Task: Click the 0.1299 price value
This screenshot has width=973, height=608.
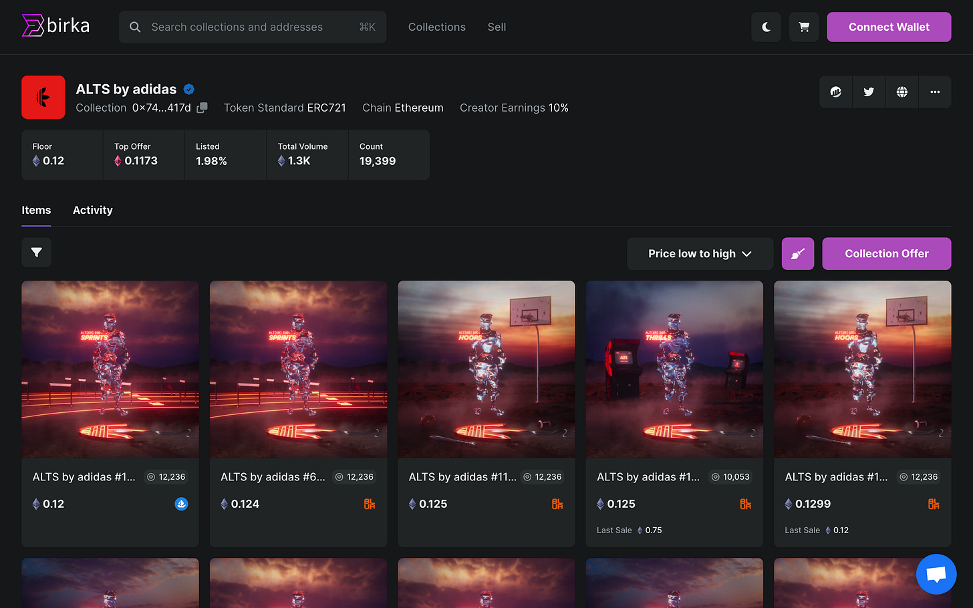Action: tap(813, 504)
